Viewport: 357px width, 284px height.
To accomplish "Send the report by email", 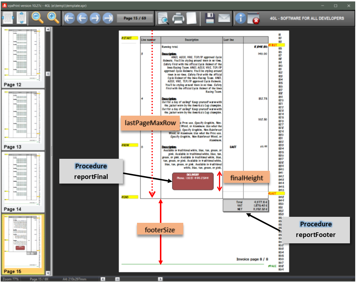I will [x=224, y=18].
